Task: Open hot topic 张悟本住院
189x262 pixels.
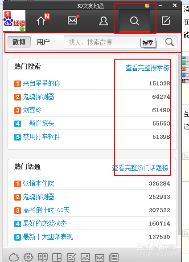Action: [x=38, y=183]
